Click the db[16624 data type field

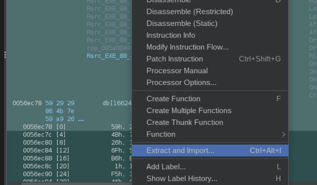(x=117, y=103)
